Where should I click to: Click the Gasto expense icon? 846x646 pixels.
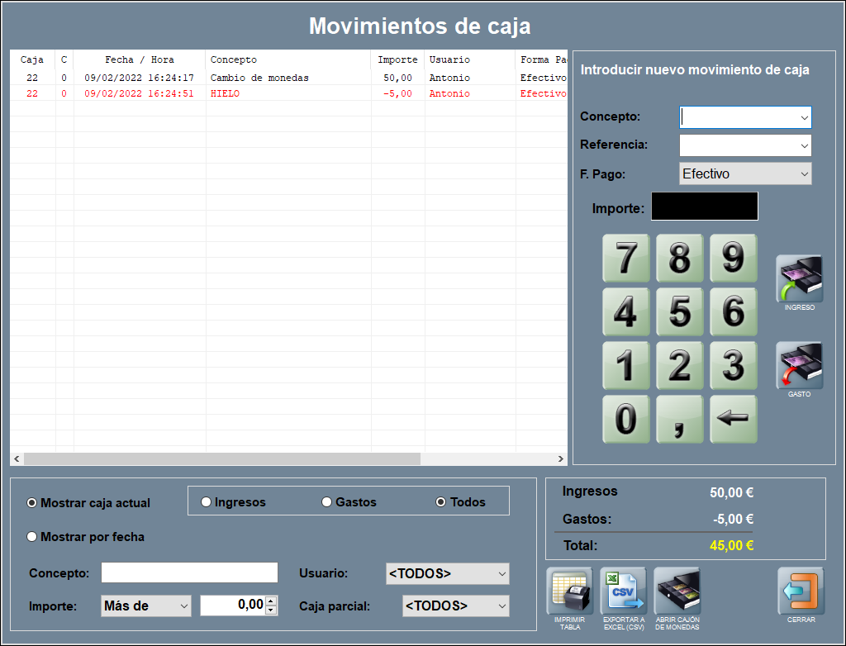pos(799,365)
